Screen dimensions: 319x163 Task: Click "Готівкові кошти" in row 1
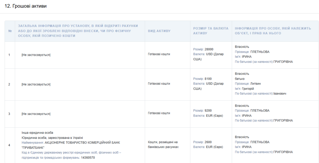click(159, 54)
